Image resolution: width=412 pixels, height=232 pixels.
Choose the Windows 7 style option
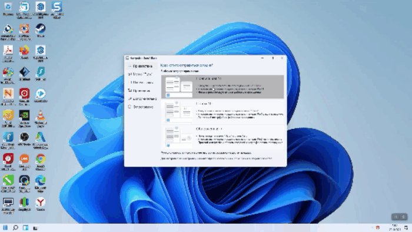point(222,137)
